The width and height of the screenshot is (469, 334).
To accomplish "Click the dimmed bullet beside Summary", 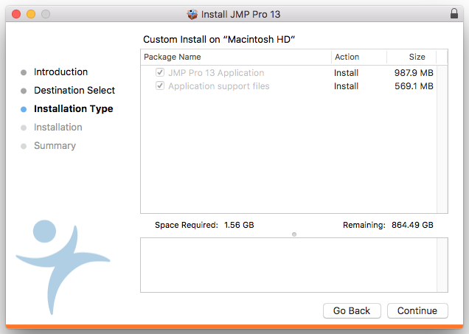I will point(24,146).
